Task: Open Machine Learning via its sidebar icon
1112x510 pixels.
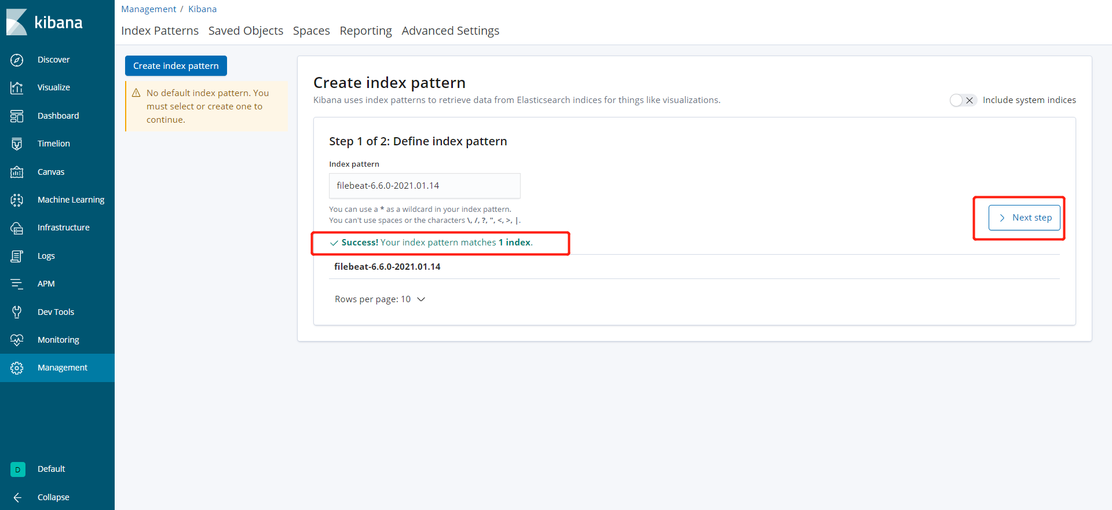Action: tap(17, 200)
